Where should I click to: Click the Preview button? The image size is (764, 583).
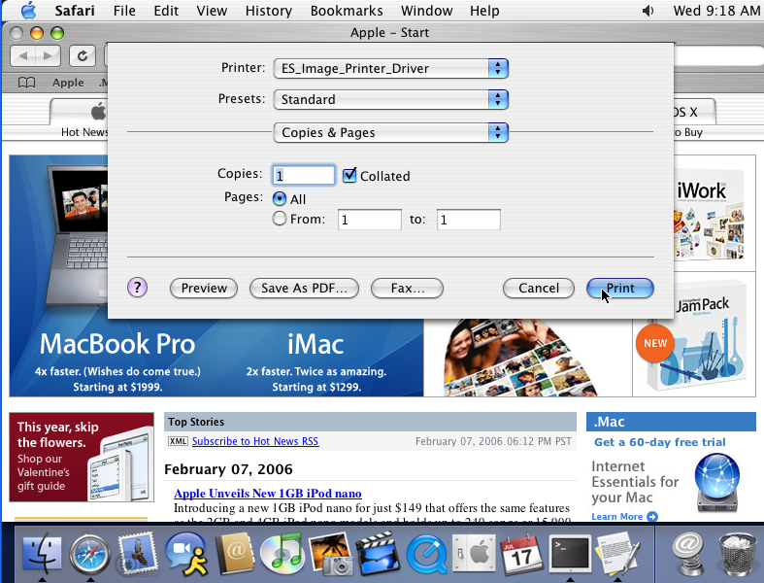pyautogui.click(x=204, y=288)
